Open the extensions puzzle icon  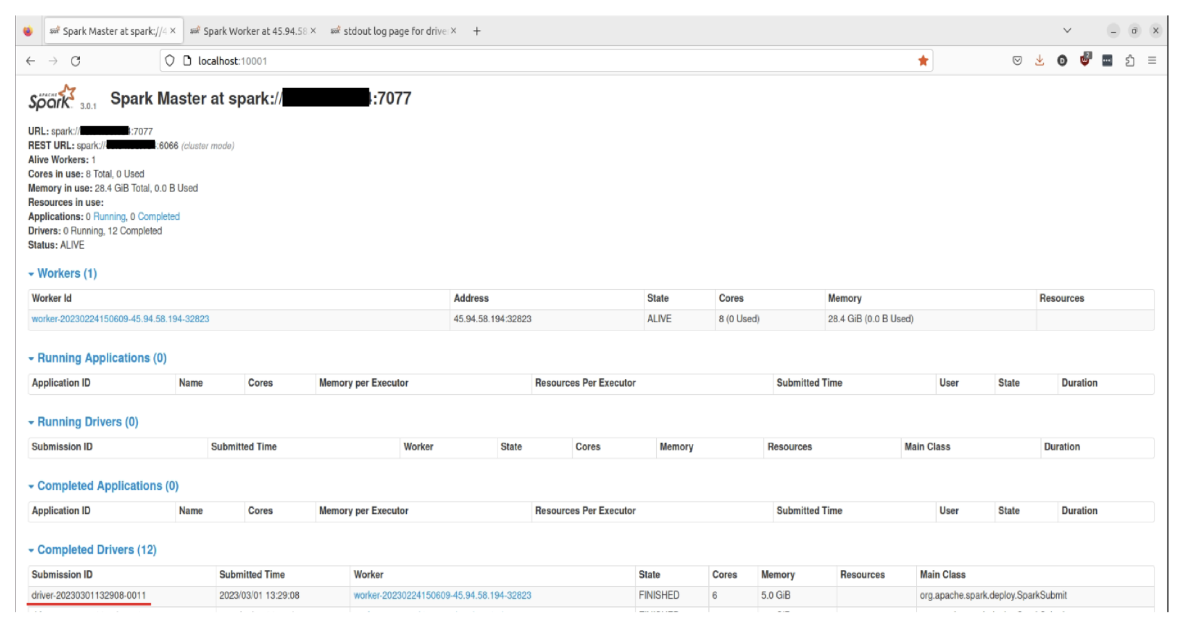pyautogui.click(x=1130, y=61)
